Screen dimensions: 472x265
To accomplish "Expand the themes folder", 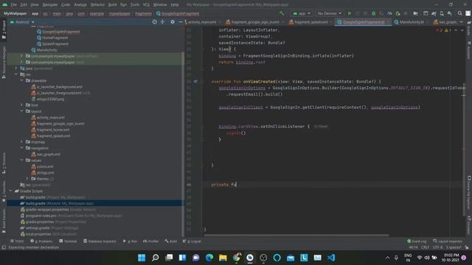I will click(x=27, y=178).
